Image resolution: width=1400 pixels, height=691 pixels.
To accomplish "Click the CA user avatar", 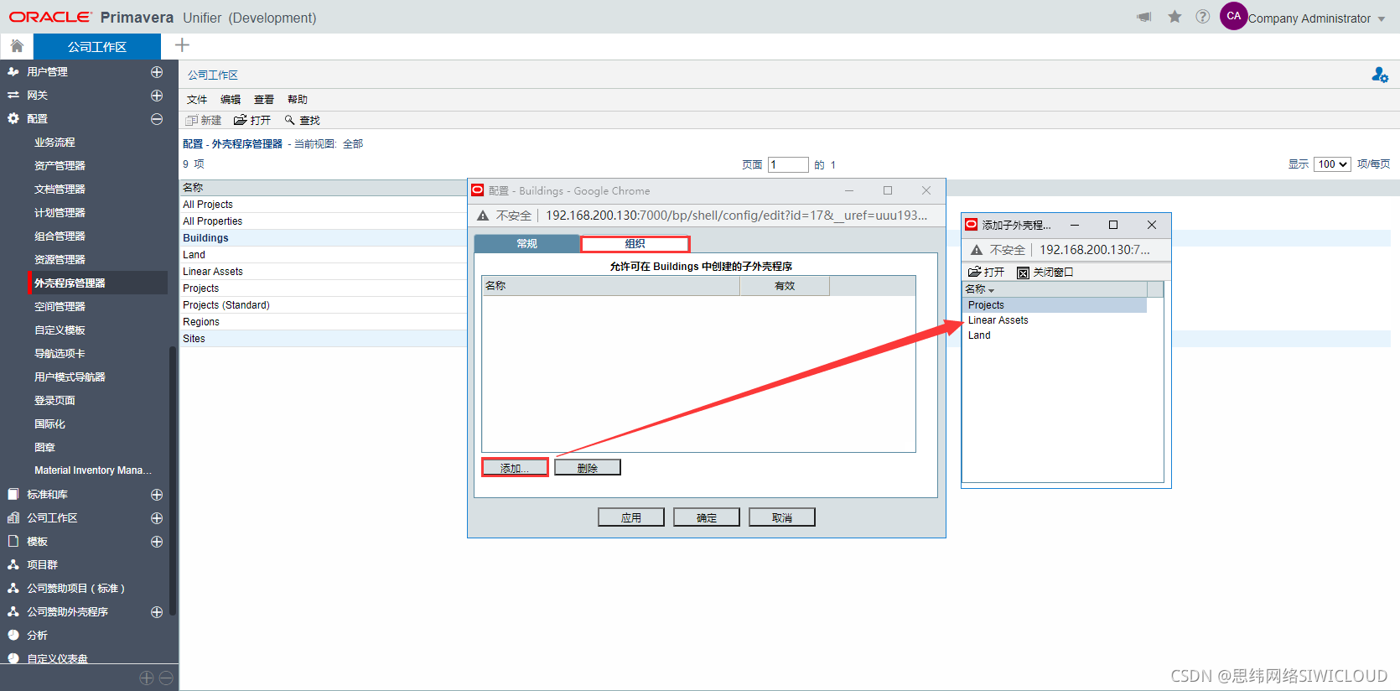I will click(1233, 16).
